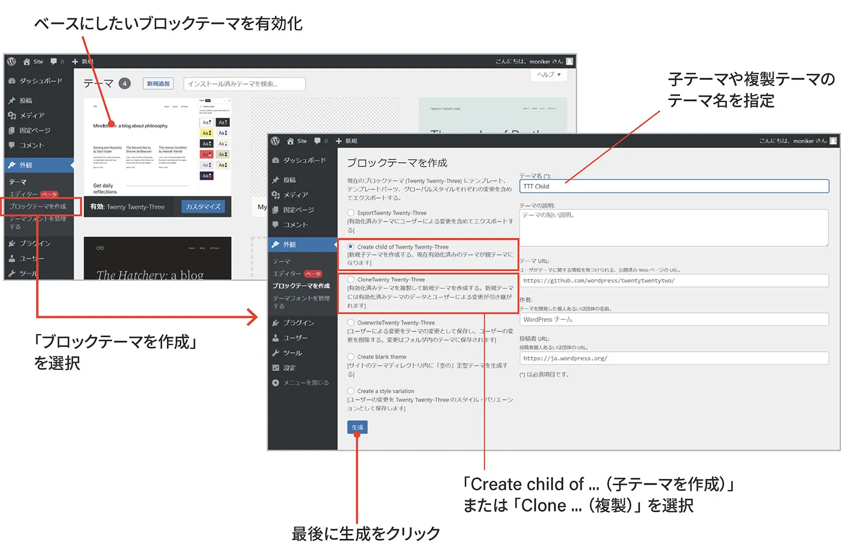The image size is (841, 557).
Task: Select the Export Twenty Twenty-Three radio option
Action: pyautogui.click(x=351, y=213)
